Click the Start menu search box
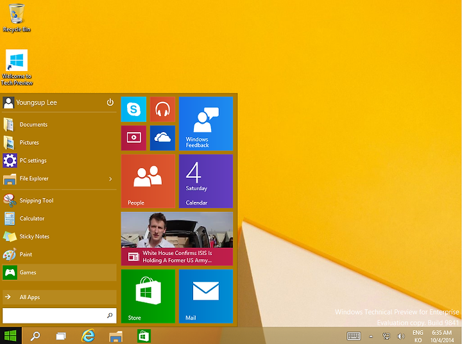 [59, 316]
